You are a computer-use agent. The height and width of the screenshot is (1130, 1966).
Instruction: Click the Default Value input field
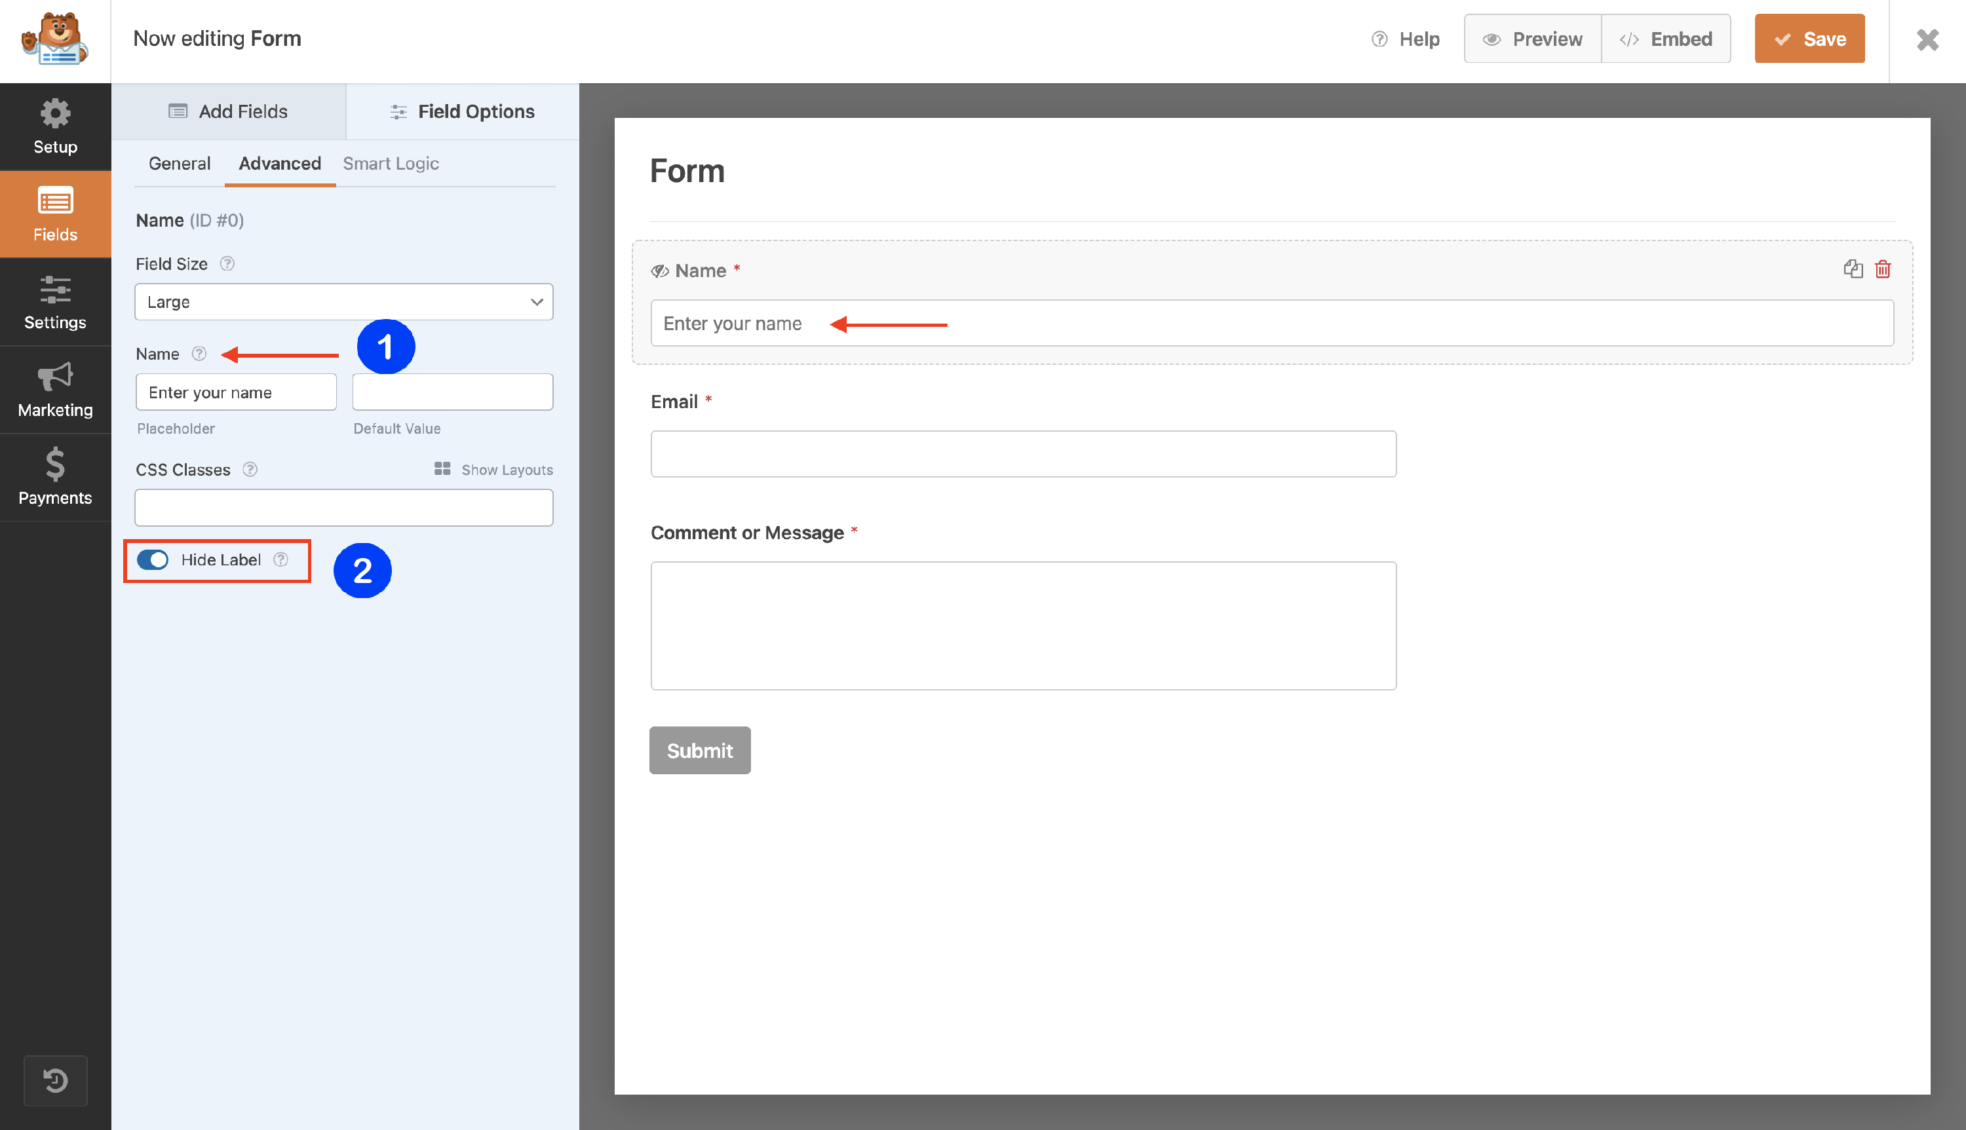click(452, 392)
